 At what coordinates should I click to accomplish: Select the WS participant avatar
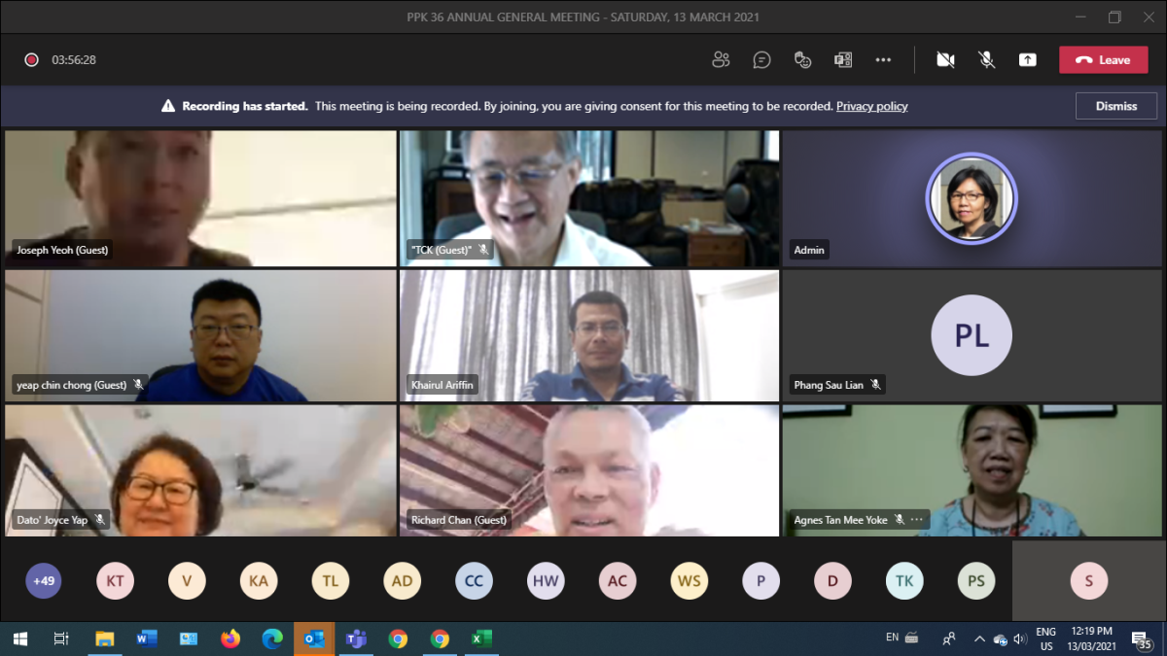coord(690,581)
